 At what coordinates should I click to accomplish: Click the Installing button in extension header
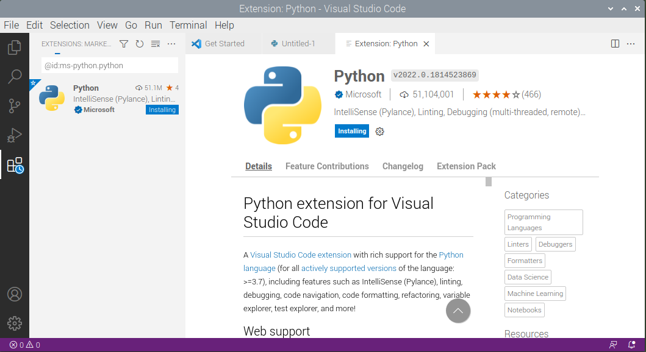coord(352,131)
